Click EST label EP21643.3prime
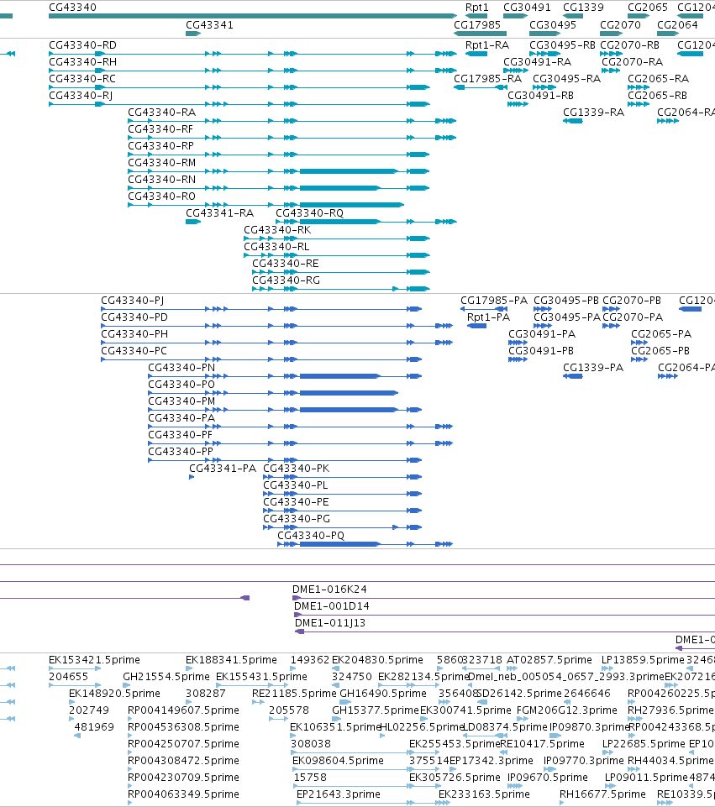The width and height of the screenshot is (715, 807). (339, 794)
